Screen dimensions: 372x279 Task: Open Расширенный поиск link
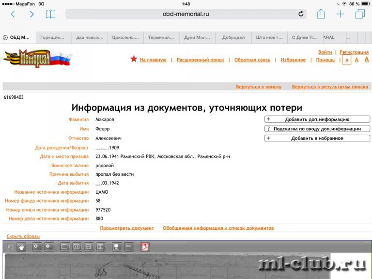click(201, 60)
